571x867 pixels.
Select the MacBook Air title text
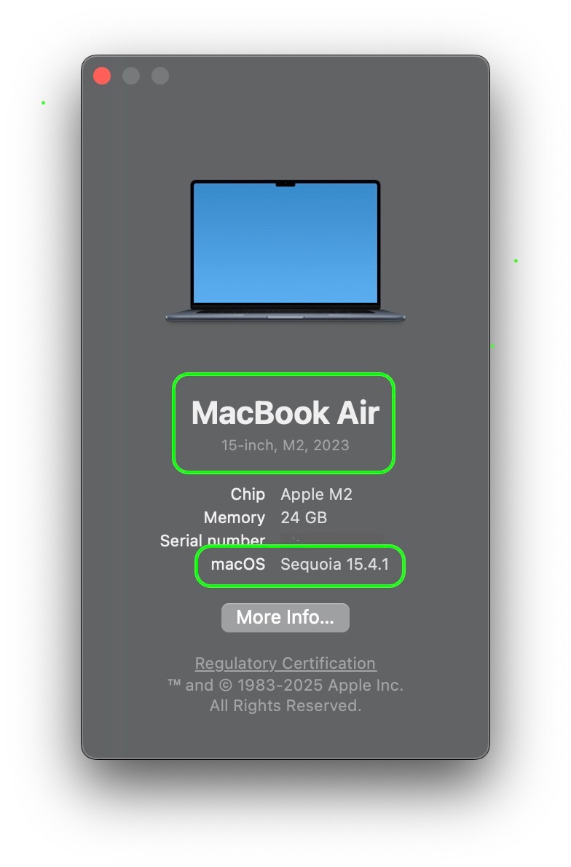pyautogui.click(x=285, y=412)
